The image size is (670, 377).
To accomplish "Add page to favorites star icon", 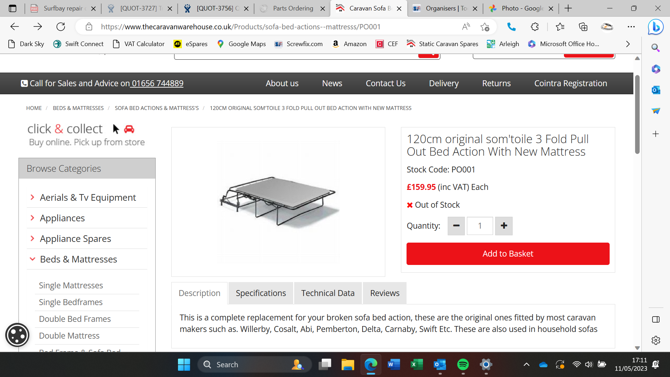I will tap(485, 27).
